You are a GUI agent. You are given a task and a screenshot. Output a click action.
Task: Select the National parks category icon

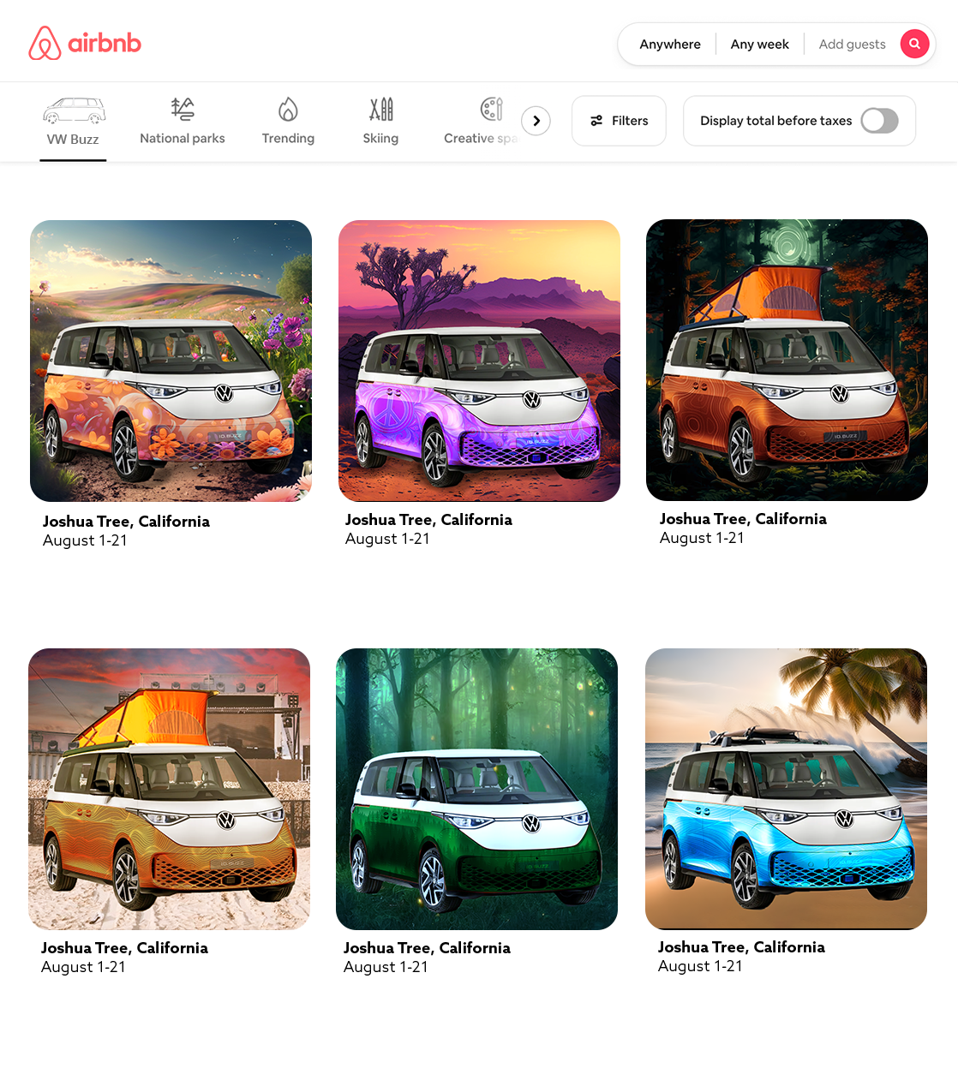click(x=183, y=109)
